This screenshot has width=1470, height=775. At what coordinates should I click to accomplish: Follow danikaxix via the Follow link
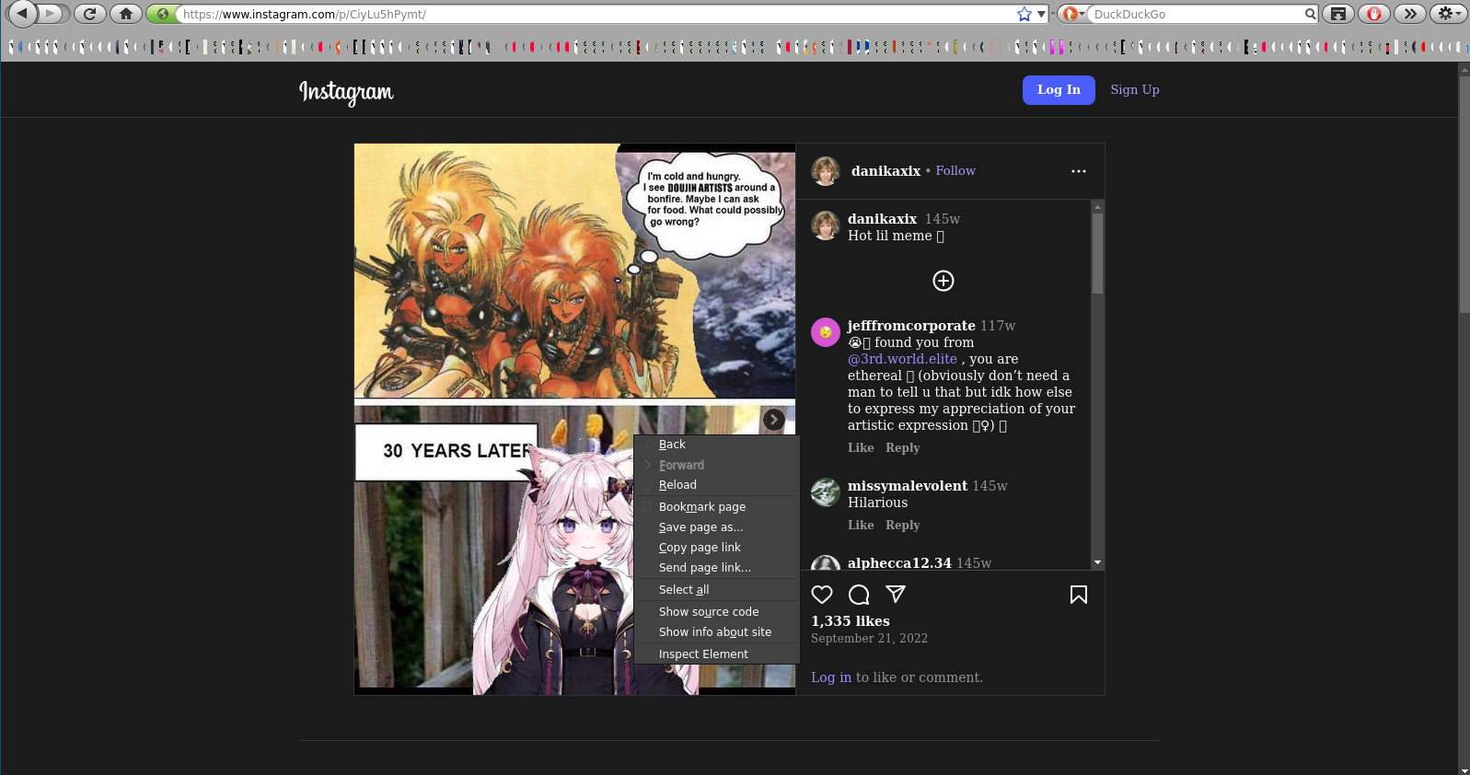tap(955, 170)
